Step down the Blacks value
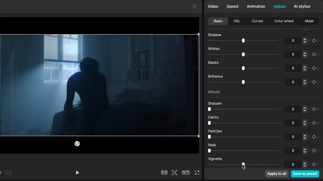Viewport: 323px width, 181px height. click(305, 69)
